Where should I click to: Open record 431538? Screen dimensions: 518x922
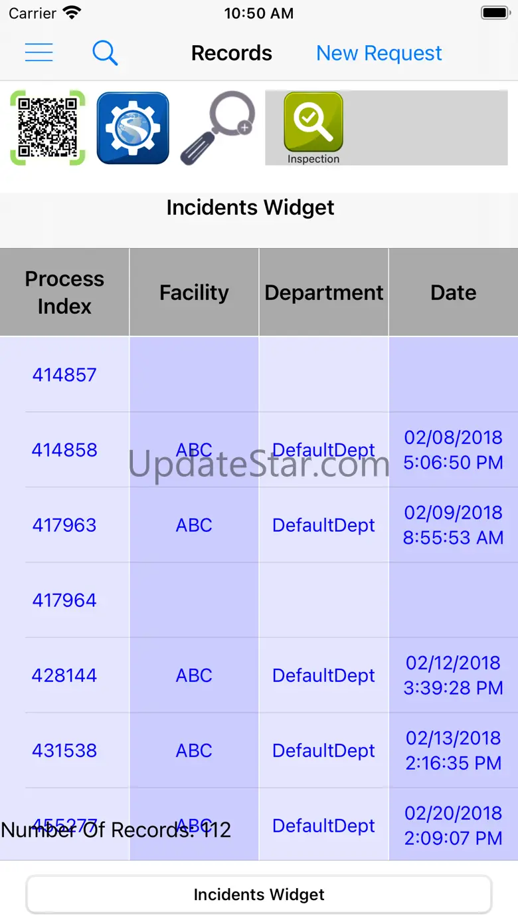click(x=64, y=750)
